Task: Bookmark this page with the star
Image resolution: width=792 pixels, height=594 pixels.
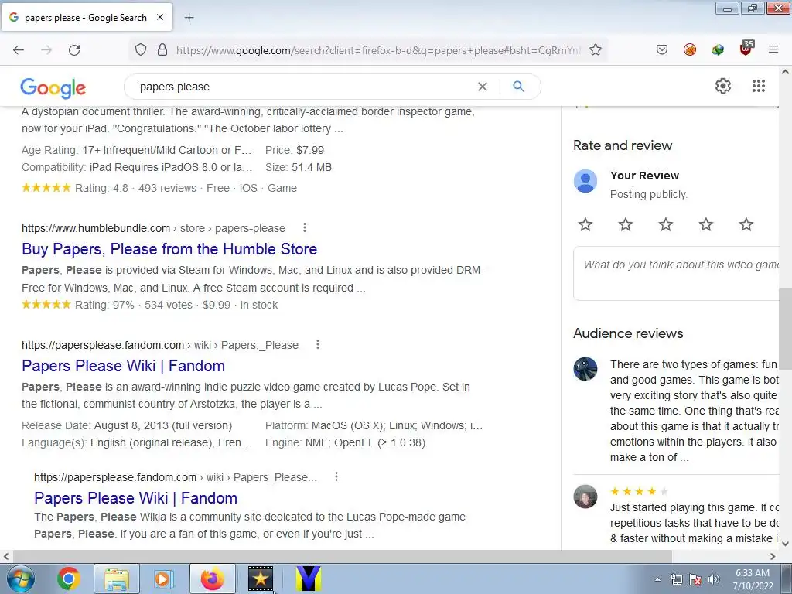Action: 596,49
